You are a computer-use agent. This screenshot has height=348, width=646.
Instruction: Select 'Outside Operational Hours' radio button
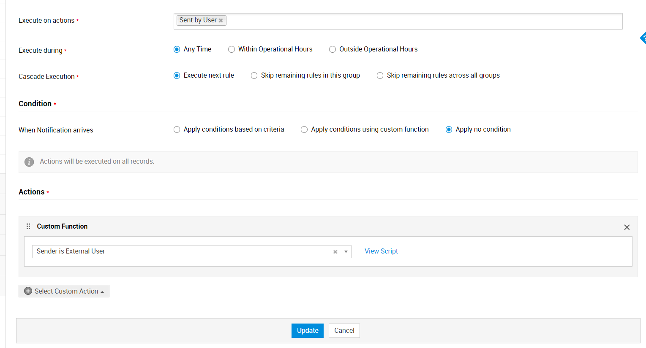click(333, 49)
